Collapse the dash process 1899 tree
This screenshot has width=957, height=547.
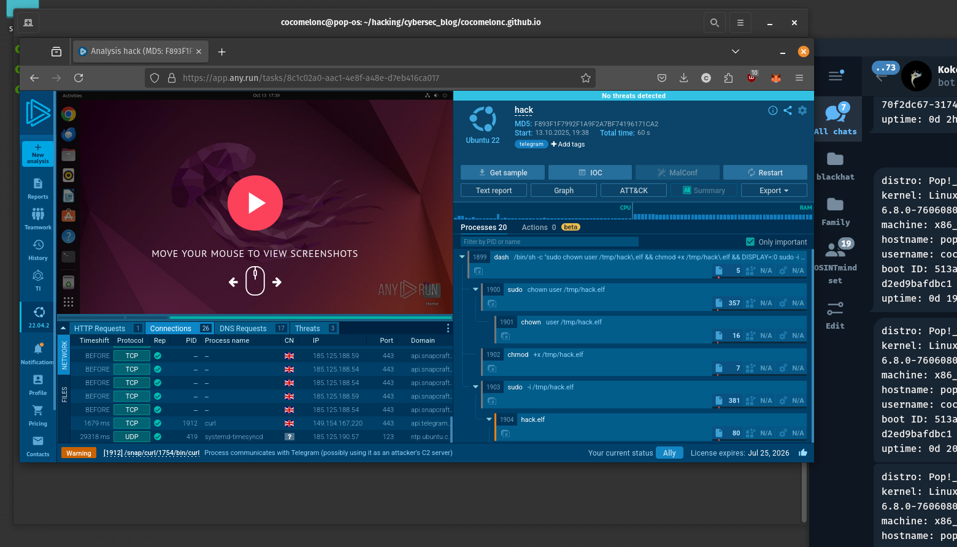pos(462,257)
